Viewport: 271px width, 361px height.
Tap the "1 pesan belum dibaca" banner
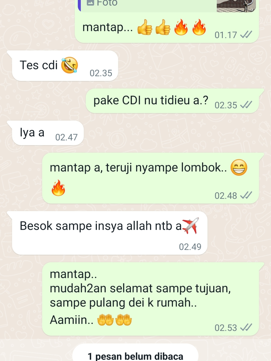point(135,353)
